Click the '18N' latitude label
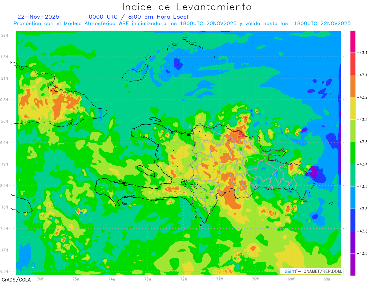Image resolution: width=367 pixels, height=283 pixels. [x=5, y=207]
